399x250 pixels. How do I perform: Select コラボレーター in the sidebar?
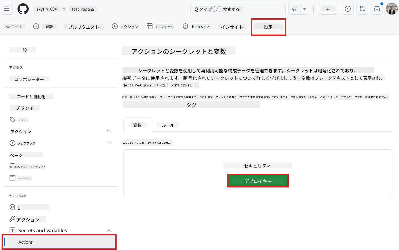click(29, 79)
